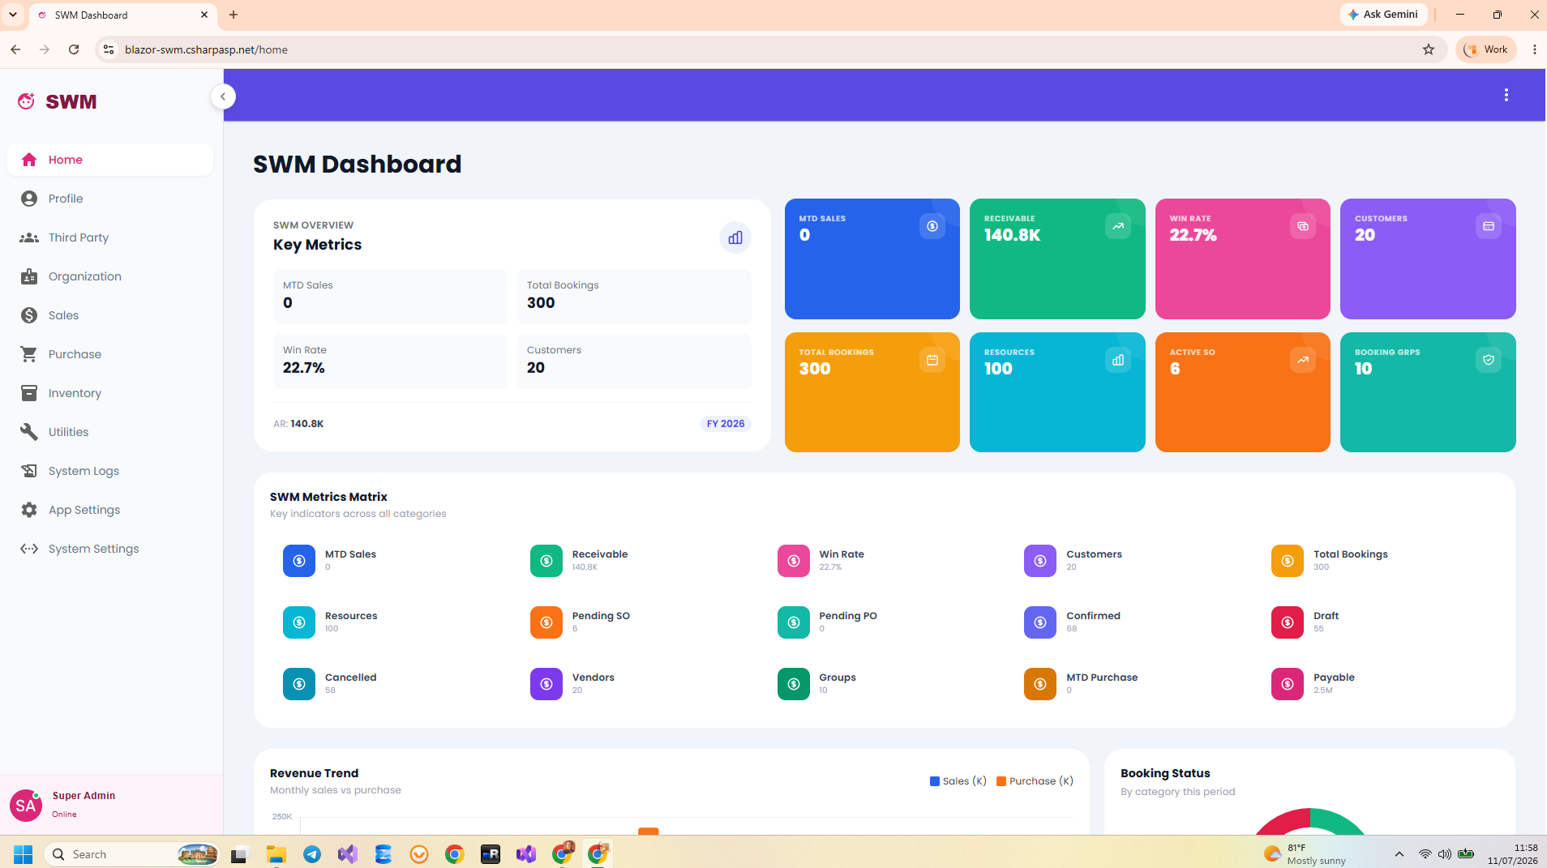Click the chart icon on Resources tile
The image size is (1547, 868).
[1118, 360]
